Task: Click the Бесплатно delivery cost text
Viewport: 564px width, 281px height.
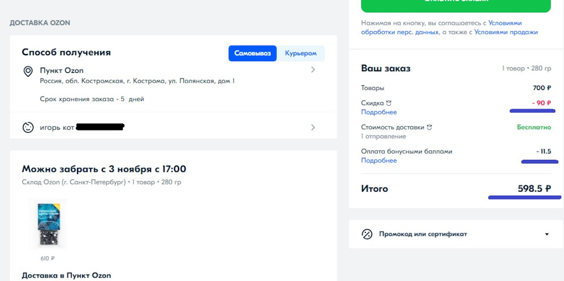Action: coord(534,128)
